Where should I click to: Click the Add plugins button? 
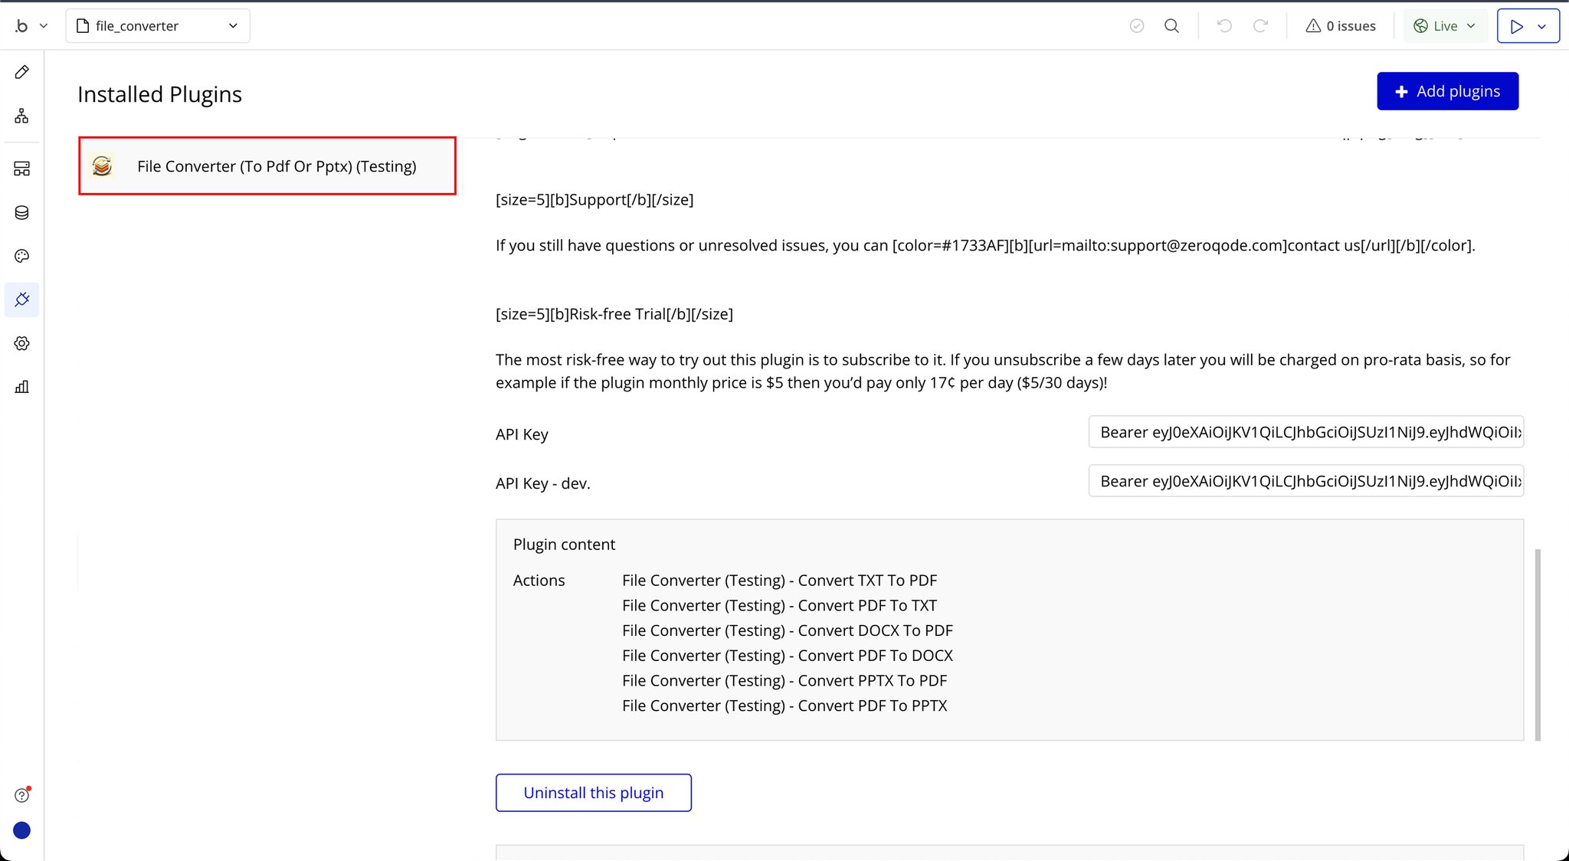pyautogui.click(x=1447, y=91)
